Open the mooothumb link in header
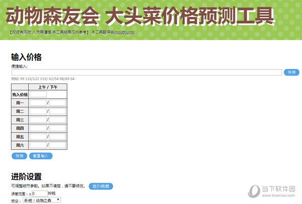 125,32
